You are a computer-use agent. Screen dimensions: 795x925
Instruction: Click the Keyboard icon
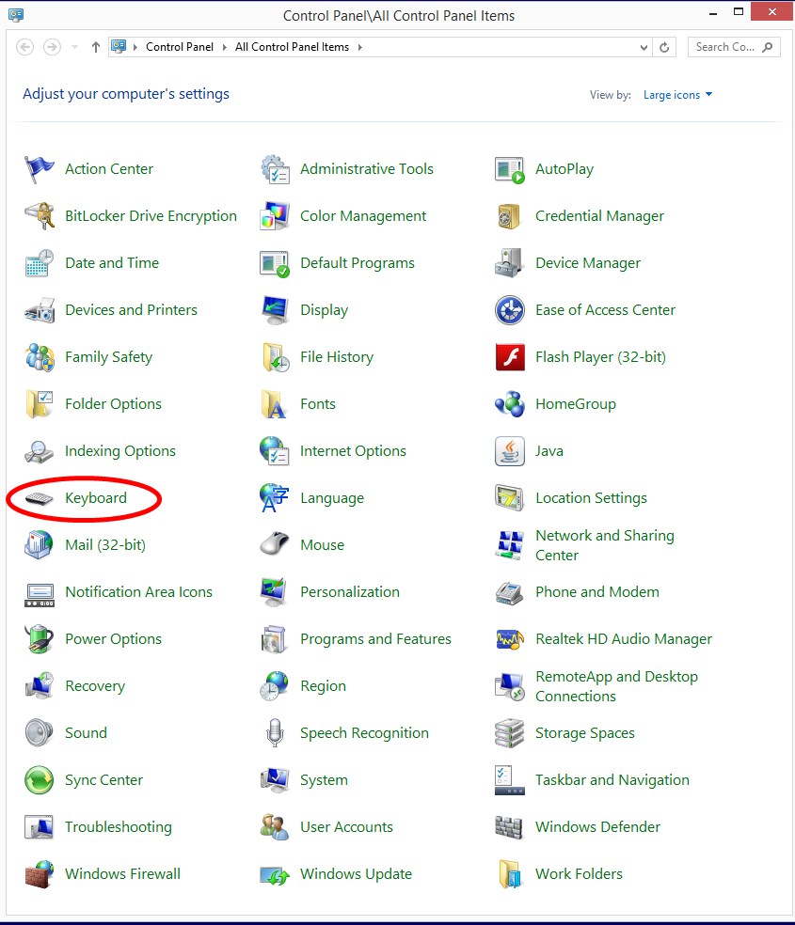[39, 498]
